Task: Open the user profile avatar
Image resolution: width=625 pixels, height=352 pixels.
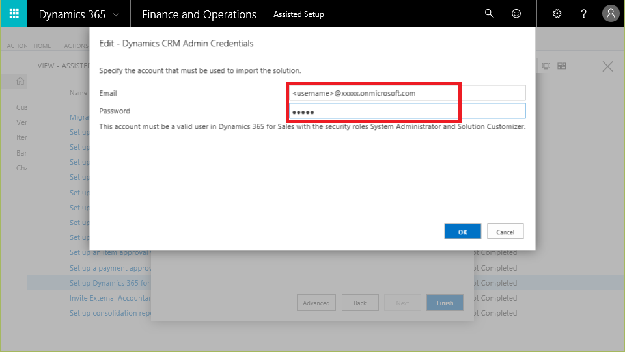Action: click(610, 14)
